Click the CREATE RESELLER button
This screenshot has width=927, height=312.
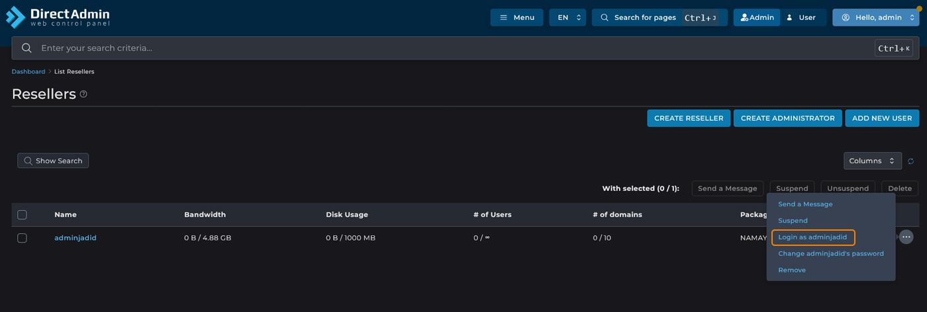[x=689, y=118]
